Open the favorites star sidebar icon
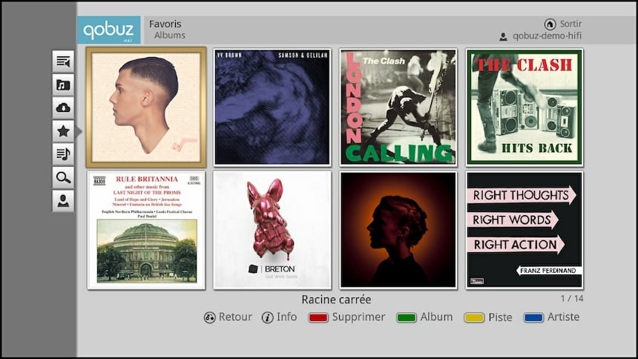 (63, 131)
